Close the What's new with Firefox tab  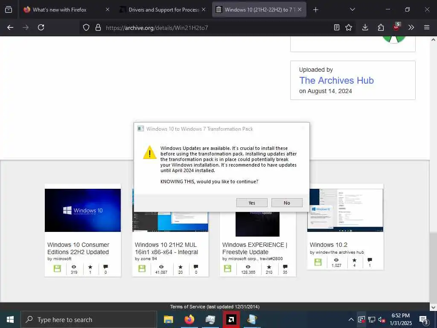click(x=108, y=9)
